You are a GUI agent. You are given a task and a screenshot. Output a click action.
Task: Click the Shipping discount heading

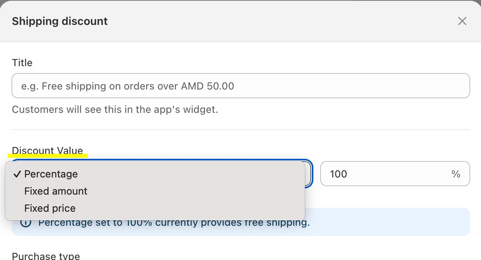[x=60, y=21]
